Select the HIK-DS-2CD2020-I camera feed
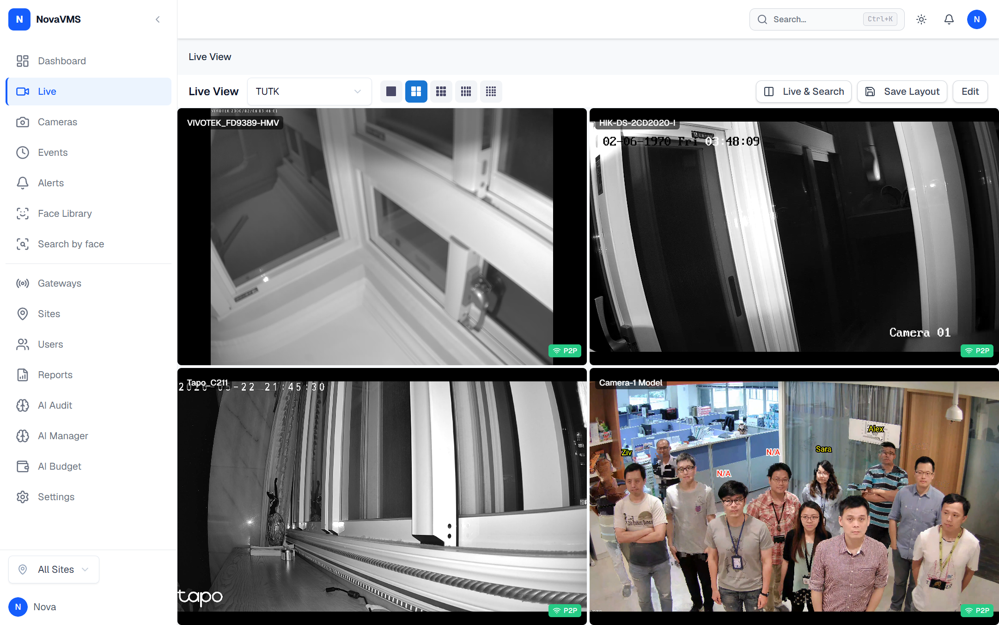999x625 pixels. [794, 237]
